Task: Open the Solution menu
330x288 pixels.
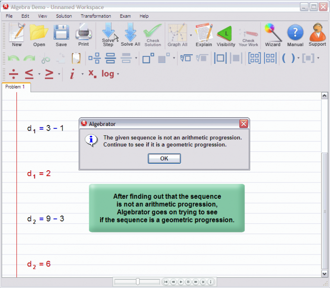Action: [x=64, y=16]
